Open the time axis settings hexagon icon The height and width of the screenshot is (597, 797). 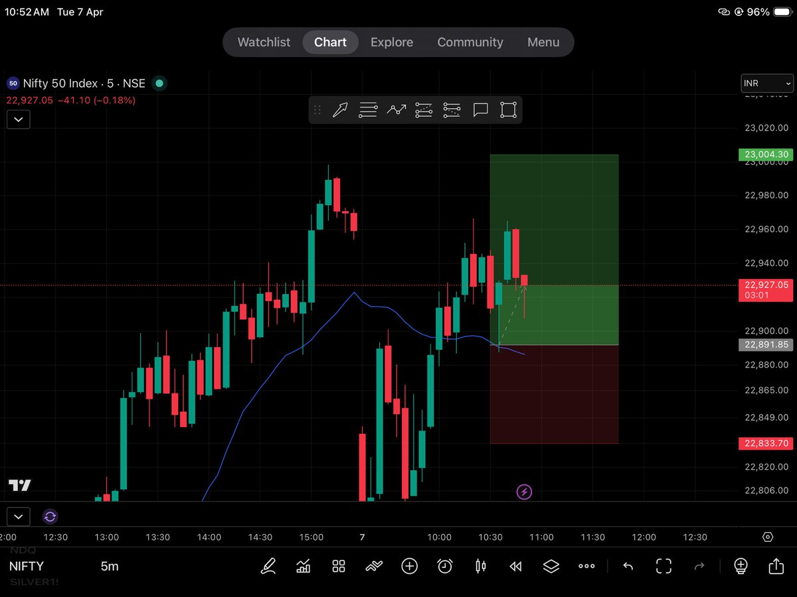(x=768, y=537)
